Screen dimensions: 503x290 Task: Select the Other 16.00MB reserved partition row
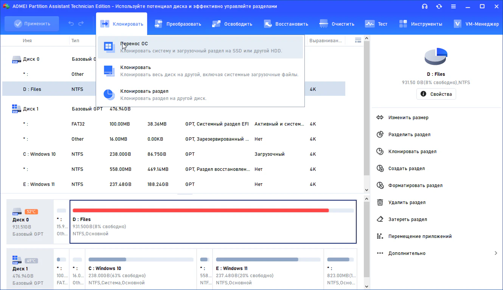click(x=174, y=139)
